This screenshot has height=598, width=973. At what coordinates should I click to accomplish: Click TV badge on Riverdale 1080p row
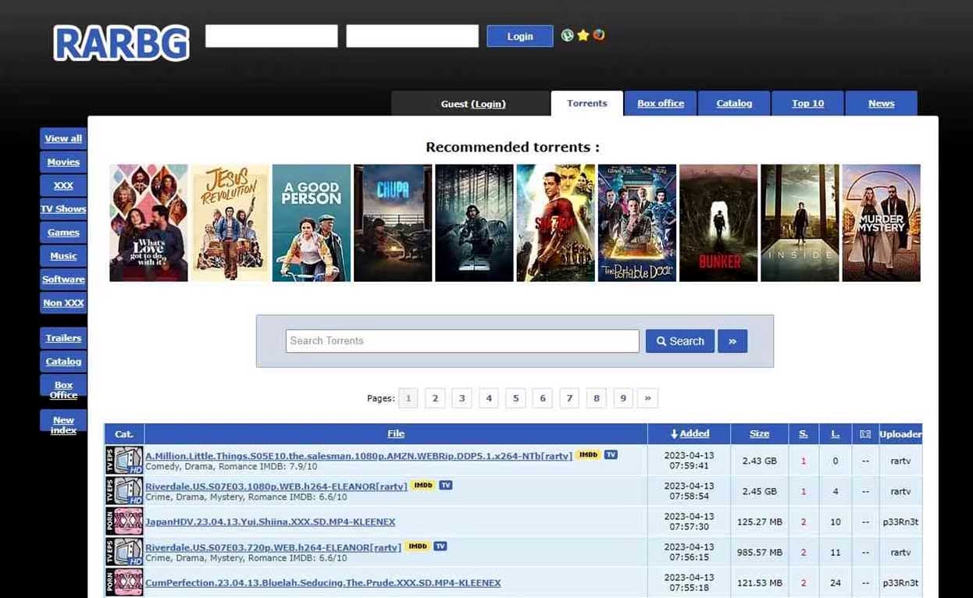[446, 486]
